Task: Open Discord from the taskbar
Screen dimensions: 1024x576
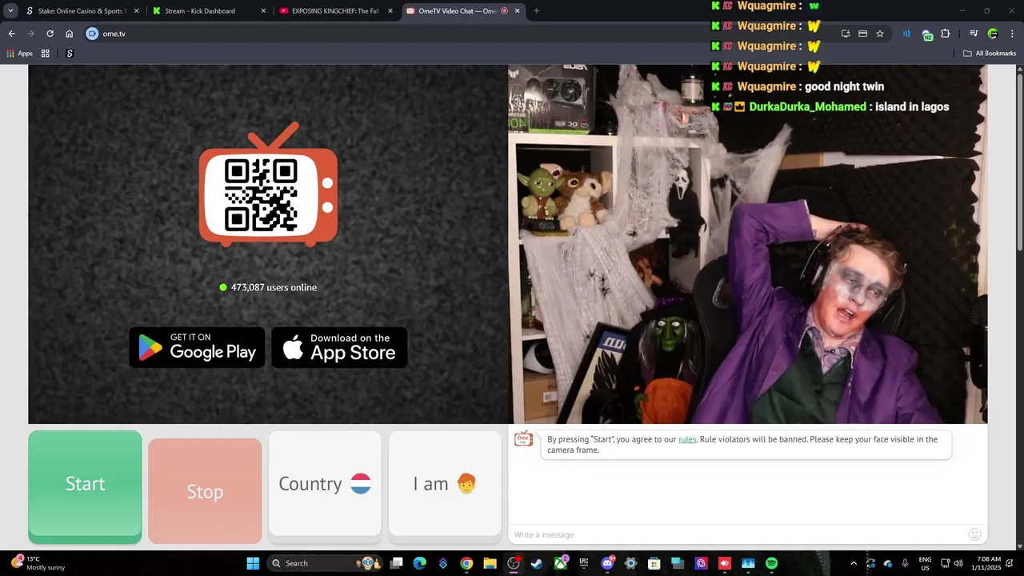Action: tap(607, 563)
